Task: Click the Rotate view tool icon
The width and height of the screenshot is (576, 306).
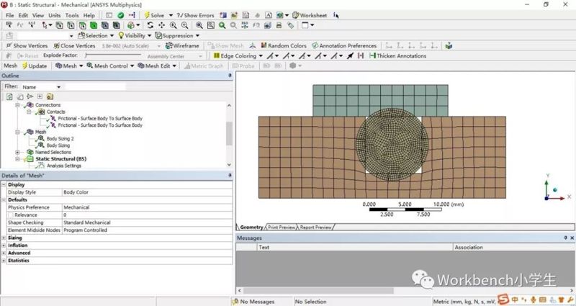Action: (x=150, y=25)
